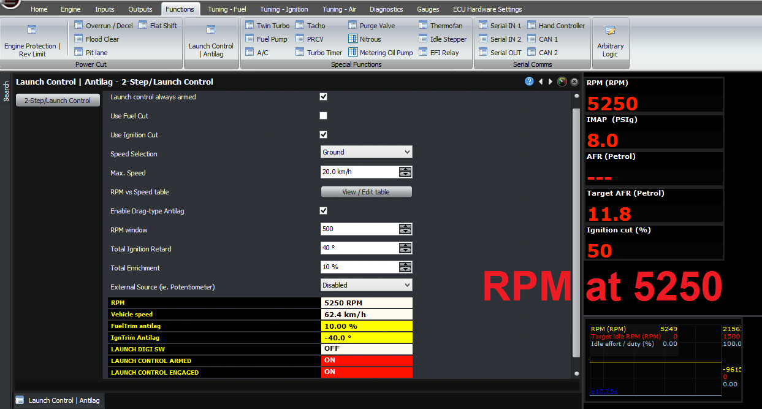This screenshot has width=762, height=409.
Task: Open Metering Oil Pump settings
Action: click(381, 53)
